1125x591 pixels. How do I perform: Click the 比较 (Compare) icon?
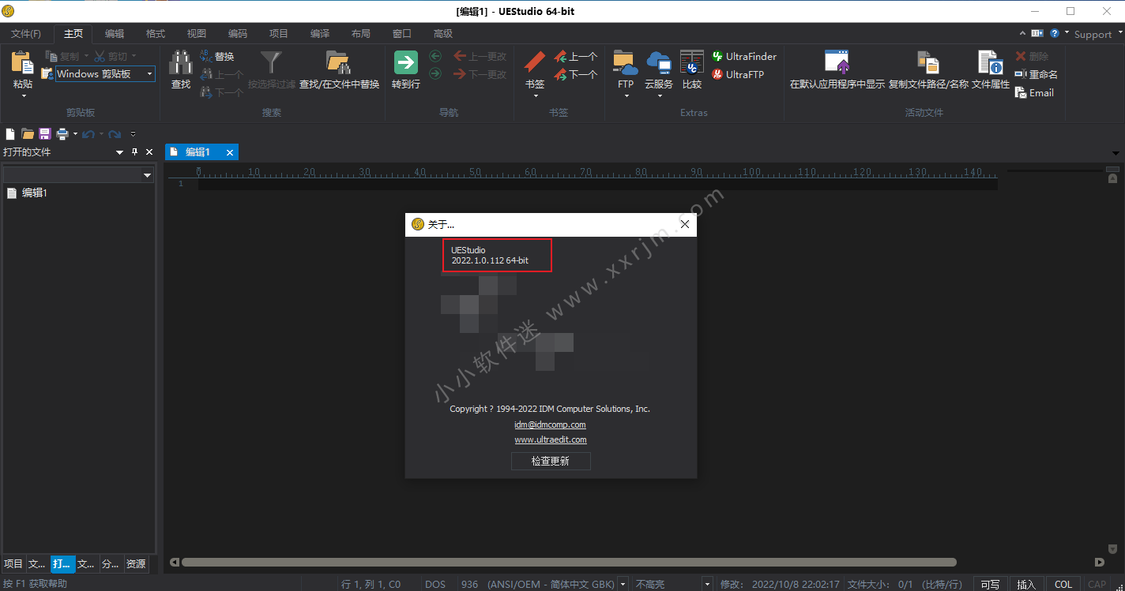pos(692,63)
